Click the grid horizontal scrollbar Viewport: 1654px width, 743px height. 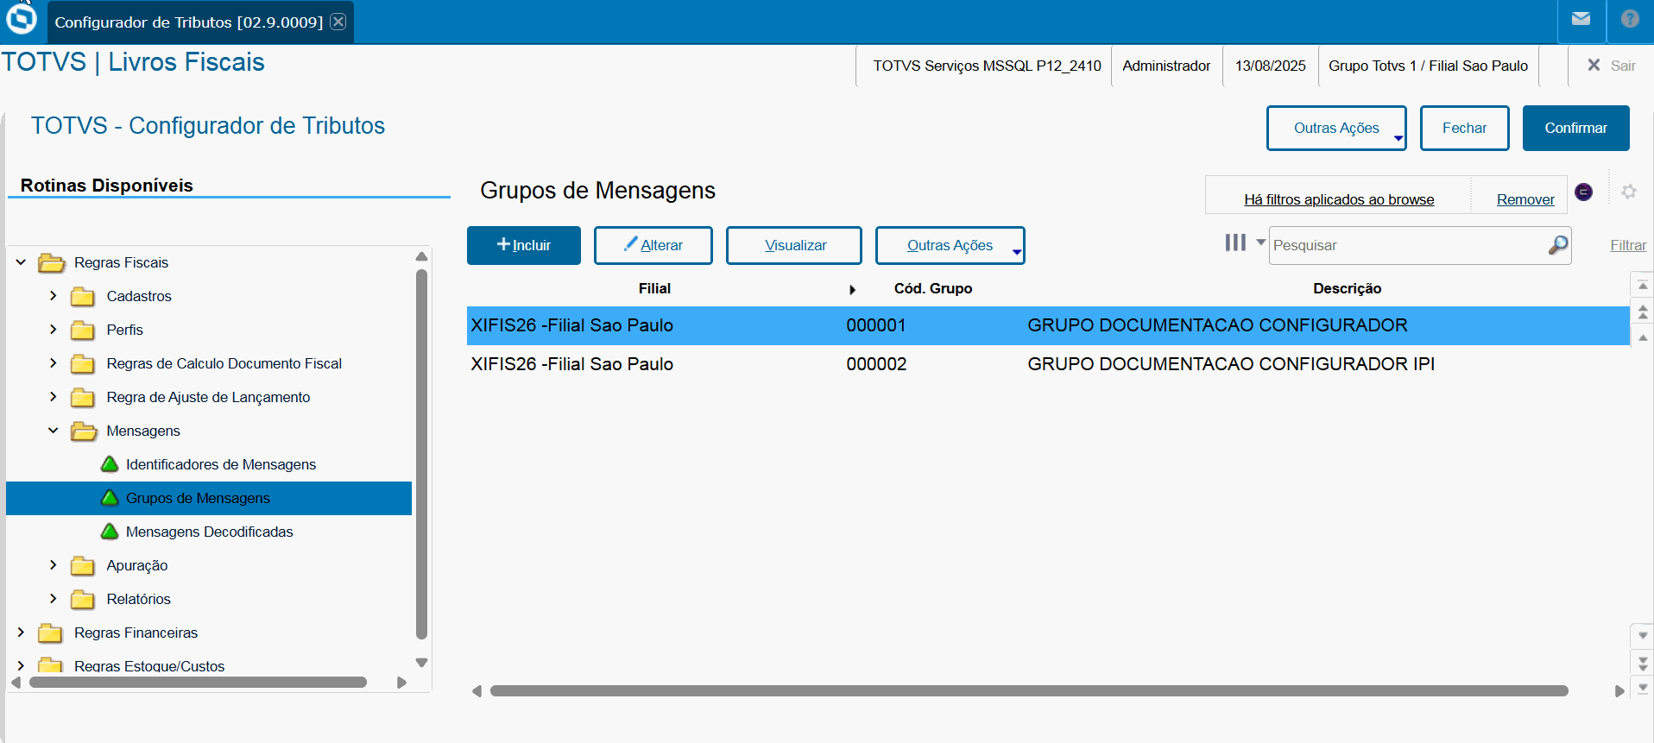coord(1029,690)
